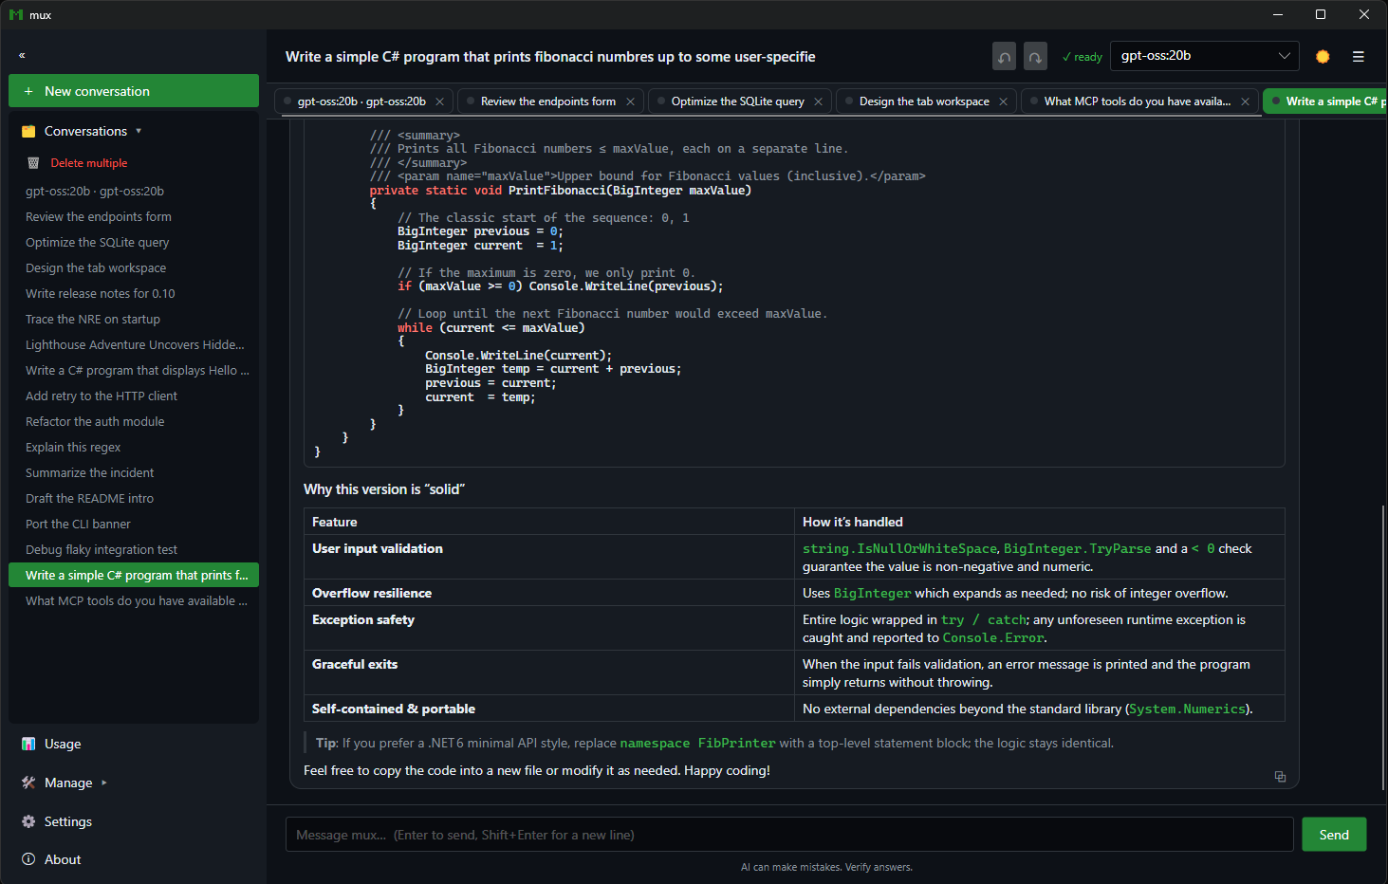Image resolution: width=1388 pixels, height=884 pixels.
Task: Open the Lighthouse Adventure Uncovers conversation
Action: (134, 345)
